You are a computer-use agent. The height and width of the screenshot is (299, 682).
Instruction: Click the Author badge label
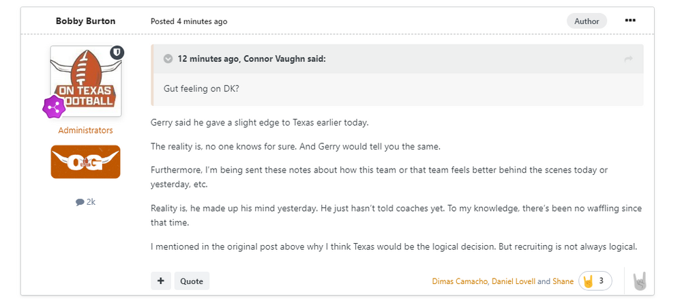587,21
